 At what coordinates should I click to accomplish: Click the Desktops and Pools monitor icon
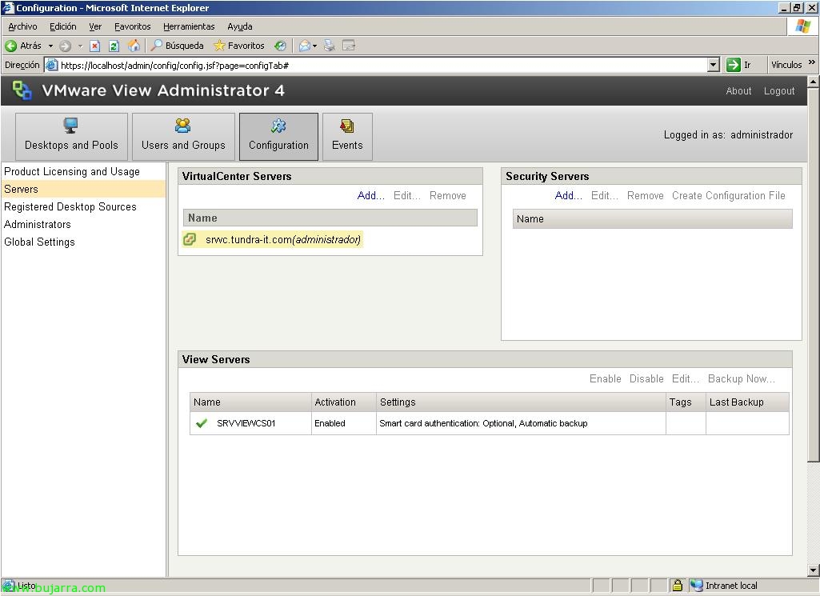tap(70, 126)
